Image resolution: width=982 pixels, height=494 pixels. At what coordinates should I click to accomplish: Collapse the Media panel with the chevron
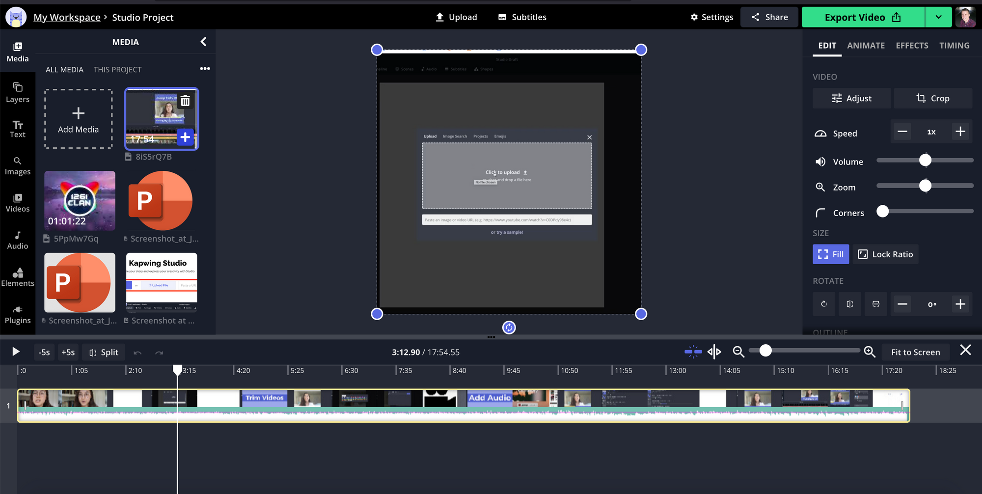pyautogui.click(x=203, y=42)
